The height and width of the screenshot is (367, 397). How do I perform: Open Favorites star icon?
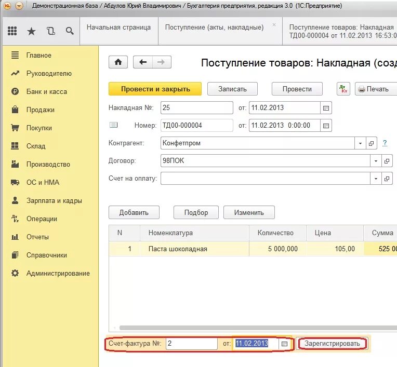tap(31, 31)
